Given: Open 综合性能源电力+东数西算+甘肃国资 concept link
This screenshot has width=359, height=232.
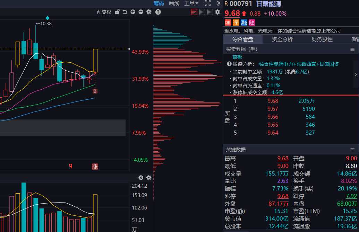Looking at the screenshot, I should pos(299,64).
